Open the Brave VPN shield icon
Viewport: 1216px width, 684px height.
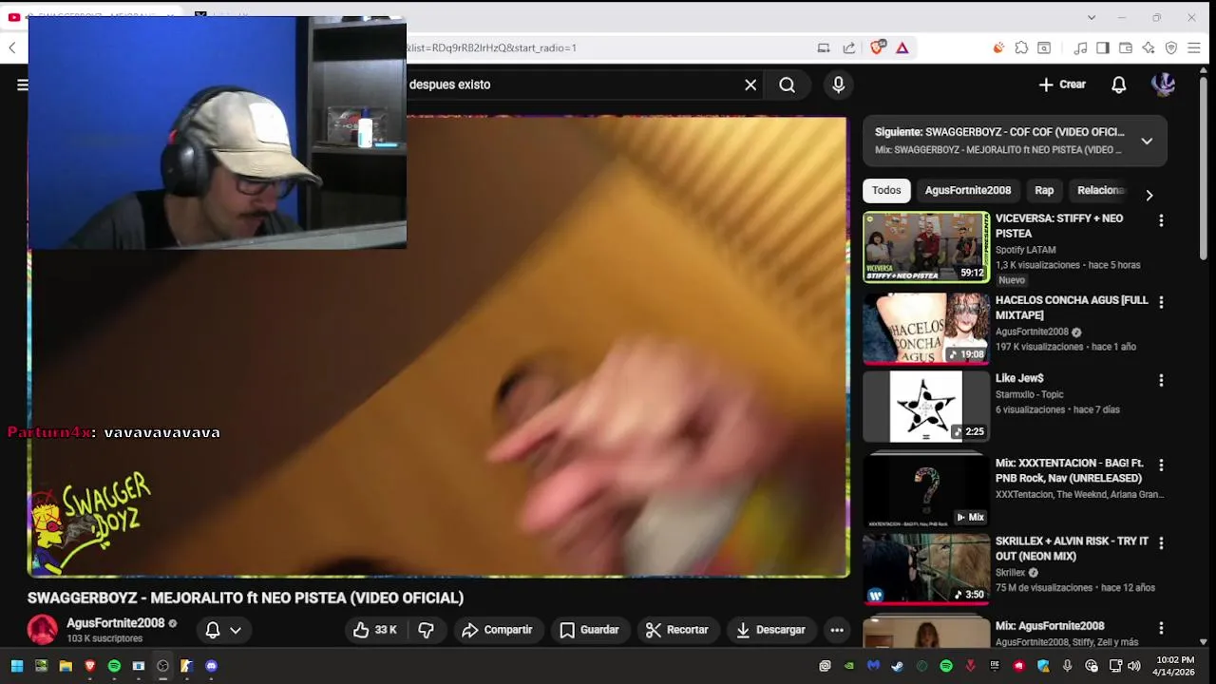pos(1171,47)
